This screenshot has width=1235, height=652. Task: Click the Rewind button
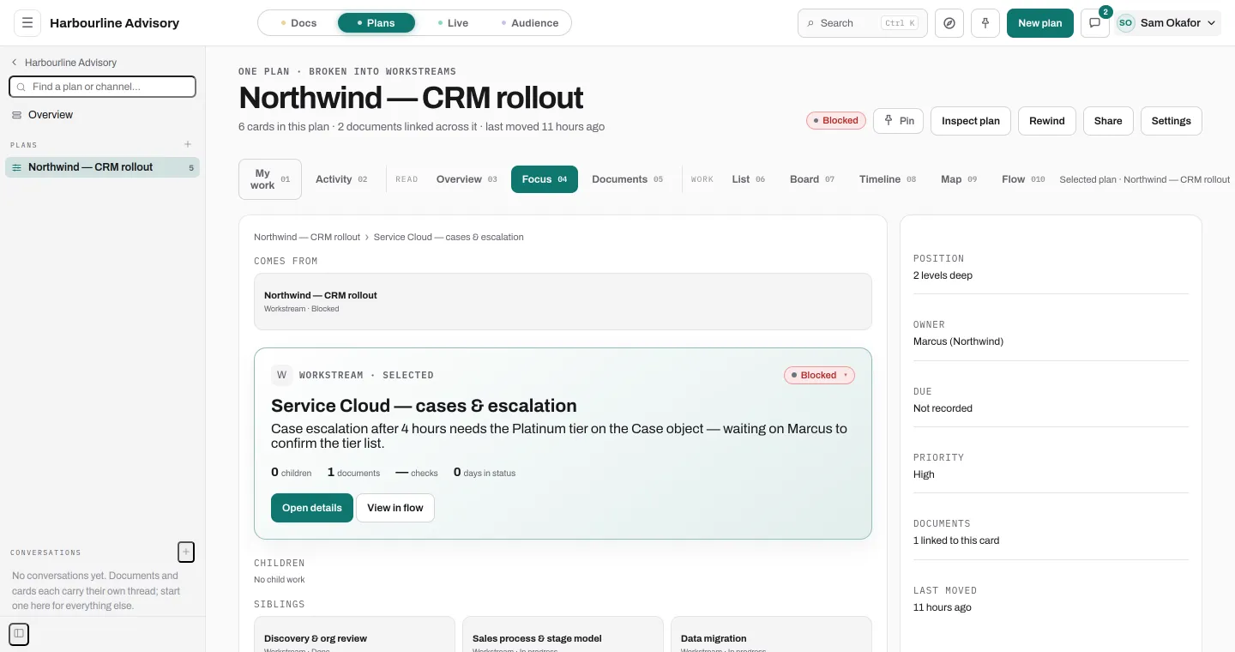coord(1047,121)
